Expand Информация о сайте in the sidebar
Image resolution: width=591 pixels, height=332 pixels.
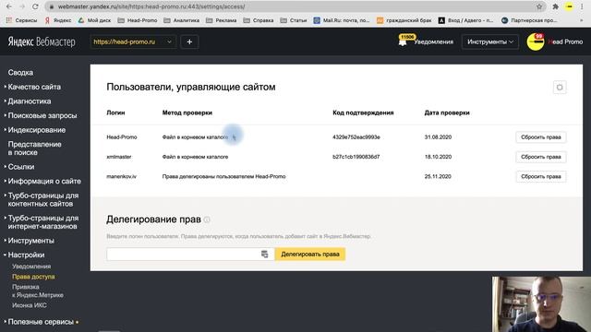tap(44, 181)
